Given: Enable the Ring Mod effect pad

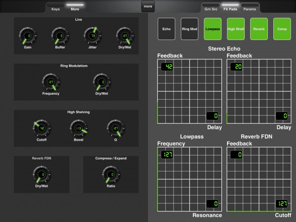Looking at the screenshot, I should click(x=189, y=29).
